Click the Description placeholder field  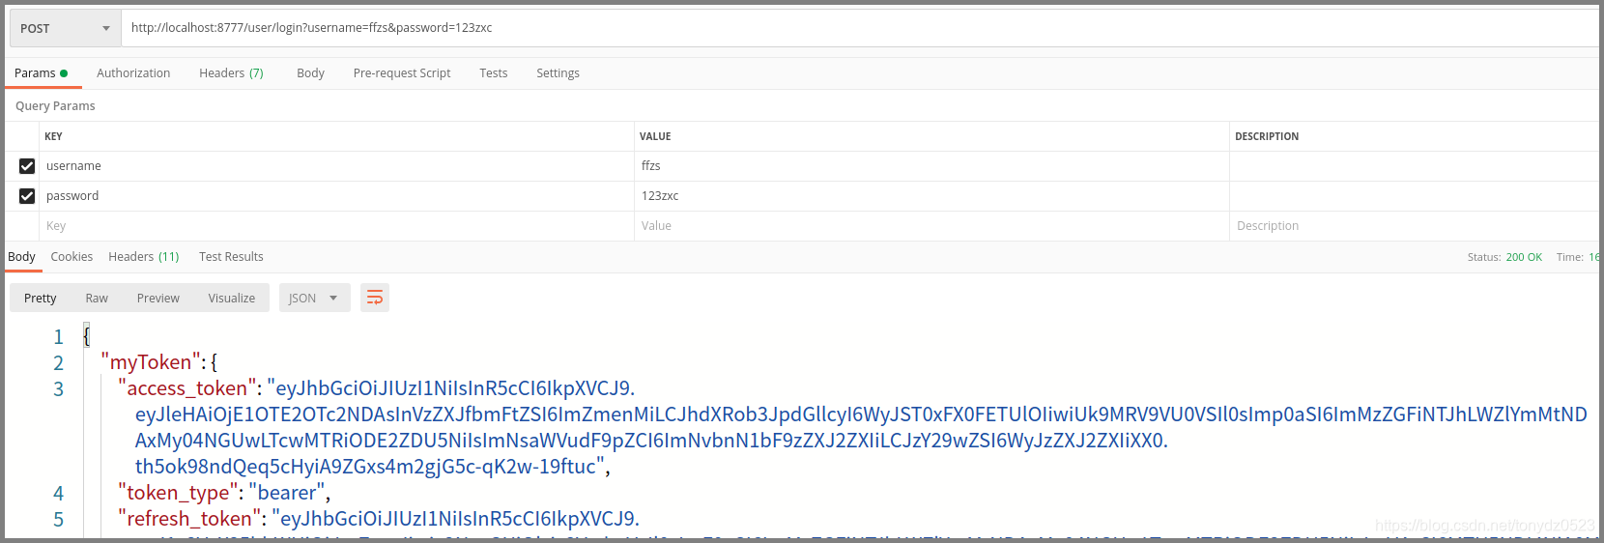(1415, 226)
